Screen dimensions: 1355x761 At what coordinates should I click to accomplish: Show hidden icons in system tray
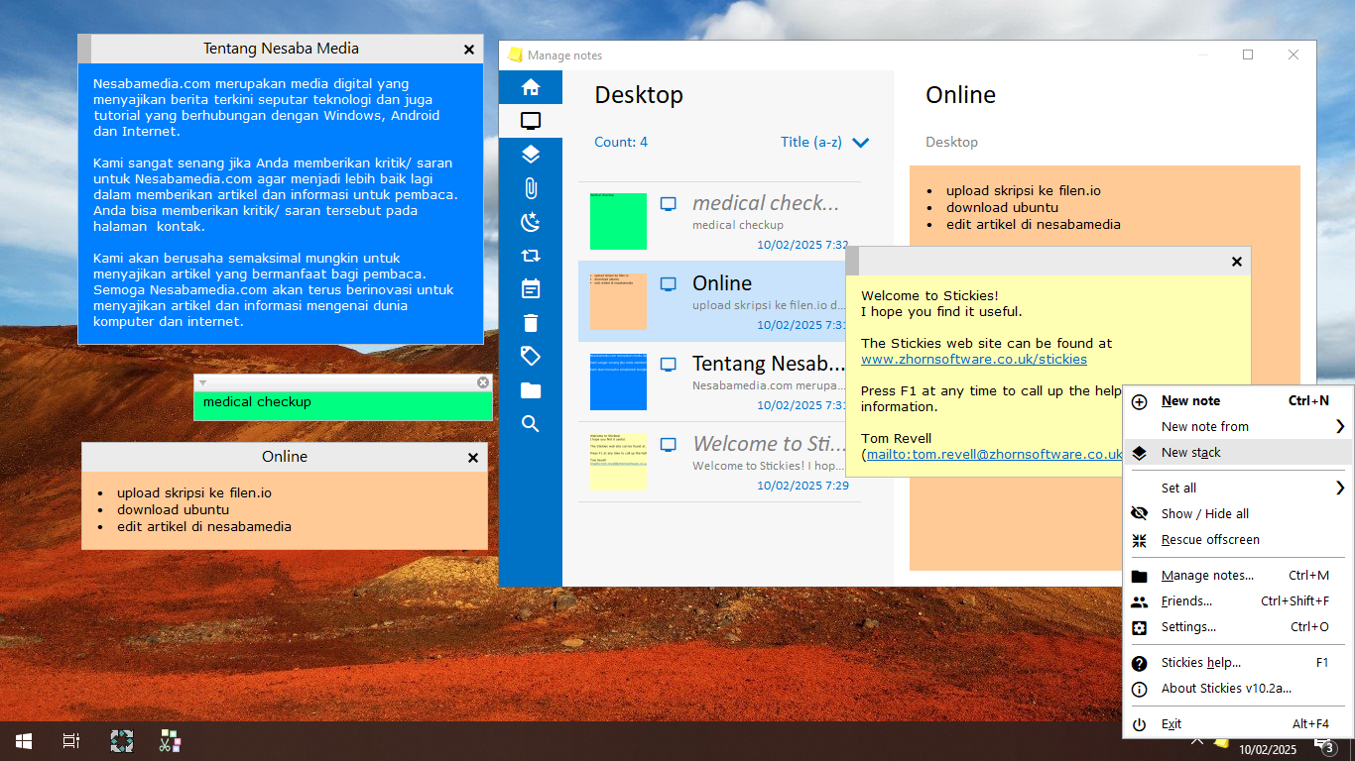coord(1197,741)
